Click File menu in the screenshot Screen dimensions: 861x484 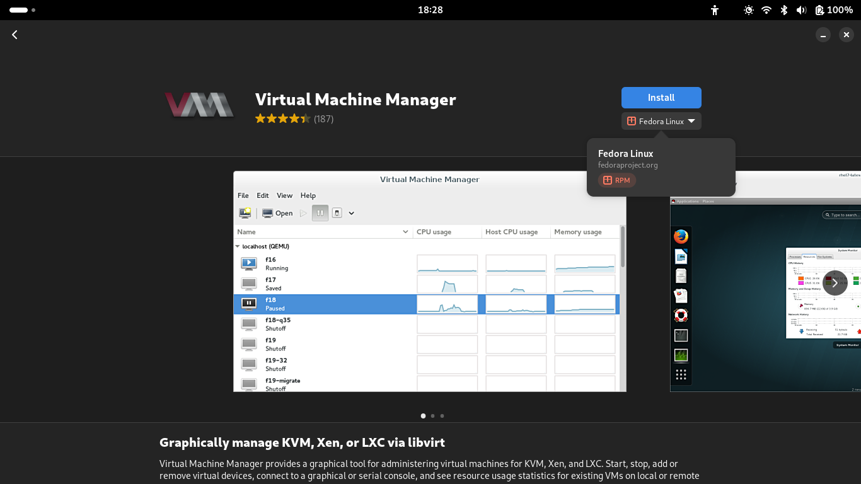(x=243, y=195)
